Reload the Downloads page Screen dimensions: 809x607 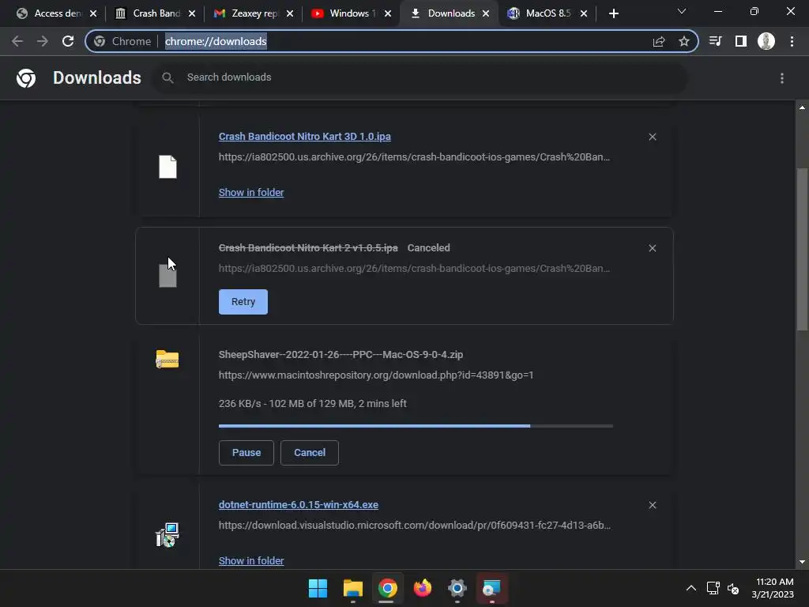pyautogui.click(x=68, y=41)
